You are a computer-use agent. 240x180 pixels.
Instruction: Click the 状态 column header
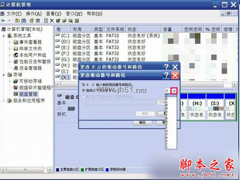(144, 29)
